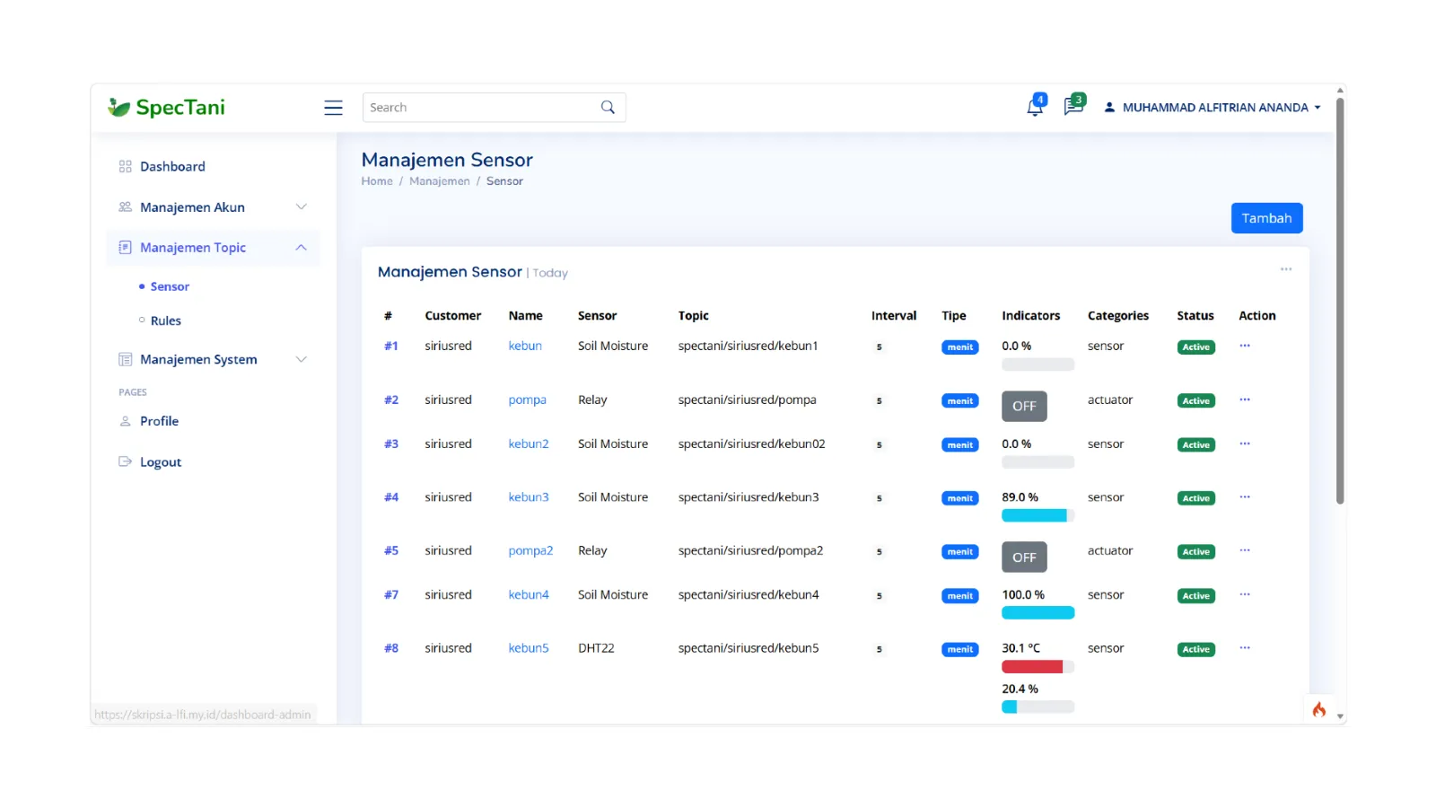The height and width of the screenshot is (808, 1436).
Task: Click the page vertical scrollbar
Action: tap(1340, 301)
